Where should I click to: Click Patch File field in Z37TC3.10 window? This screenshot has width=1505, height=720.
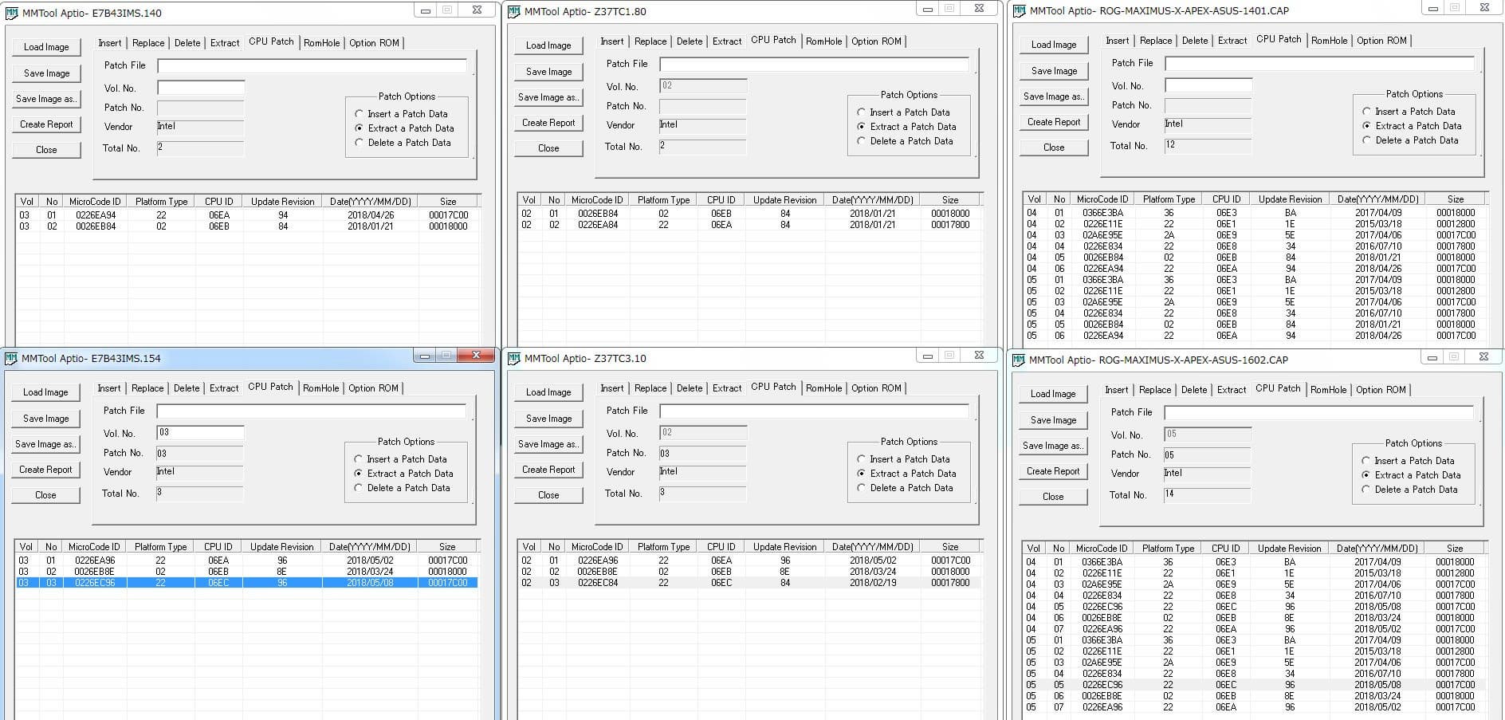pyautogui.click(x=814, y=411)
